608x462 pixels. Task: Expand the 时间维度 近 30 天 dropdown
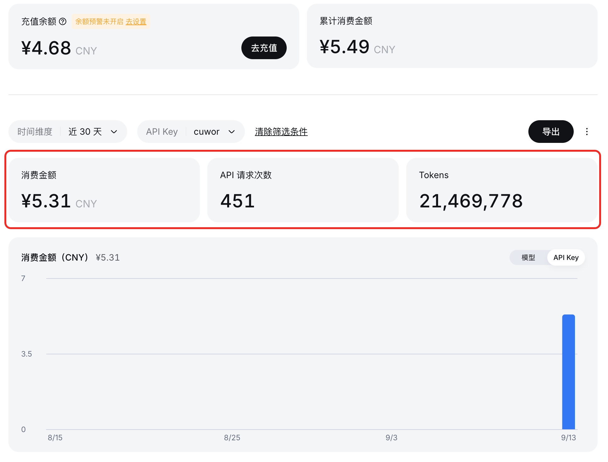pyautogui.click(x=68, y=132)
